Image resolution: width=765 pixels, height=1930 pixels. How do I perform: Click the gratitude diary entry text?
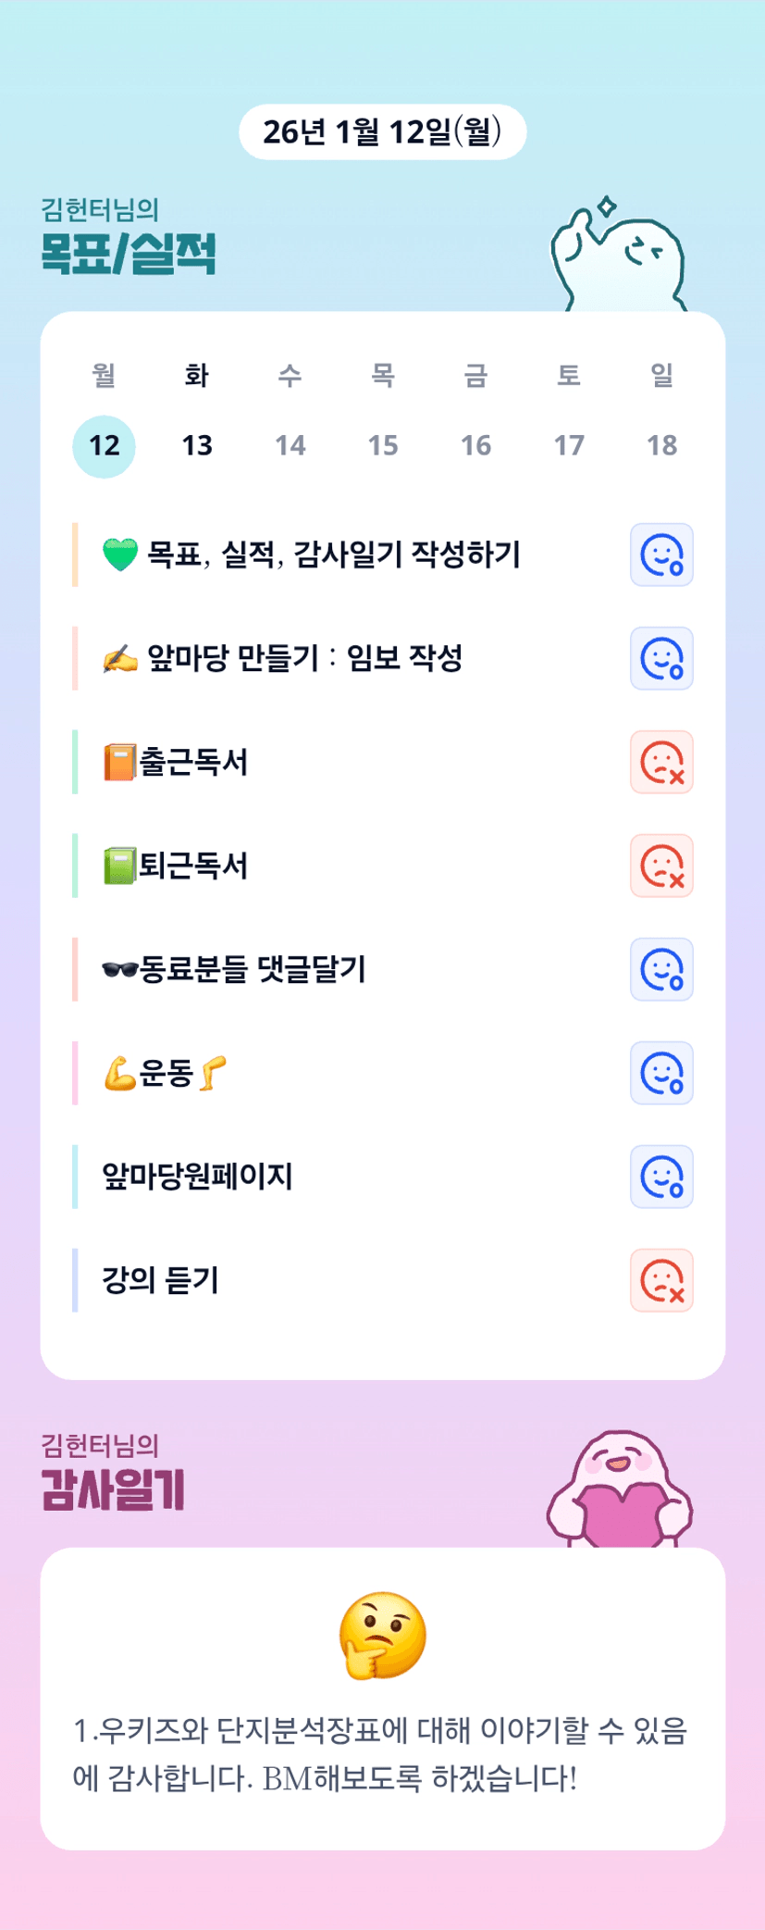[x=380, y=1754]
